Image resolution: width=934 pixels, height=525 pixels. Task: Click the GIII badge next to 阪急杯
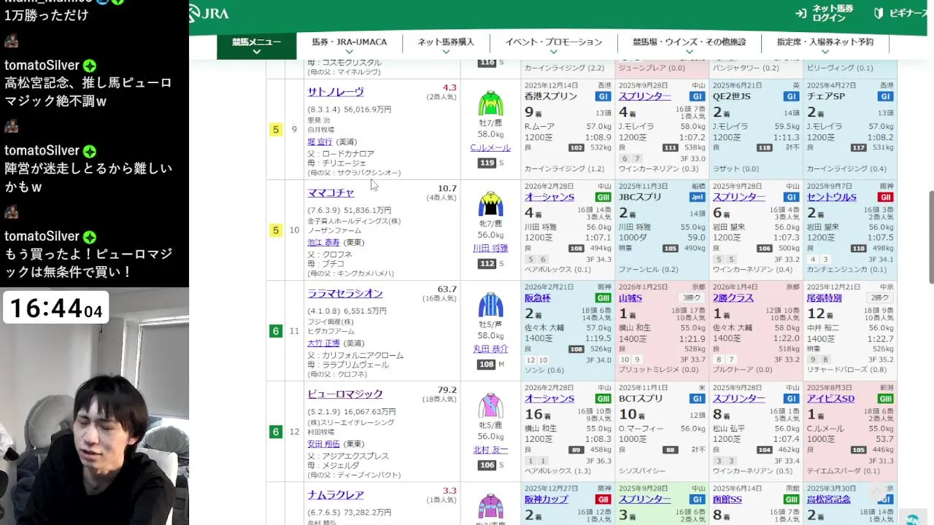(x=603, y=298)
